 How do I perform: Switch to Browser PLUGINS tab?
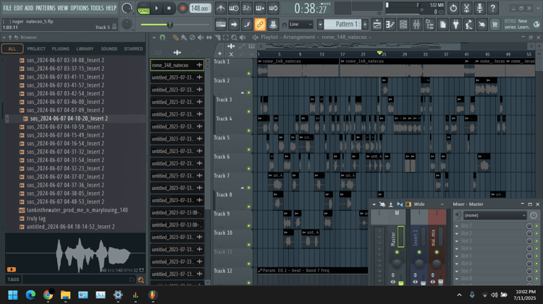pos(61,48)
